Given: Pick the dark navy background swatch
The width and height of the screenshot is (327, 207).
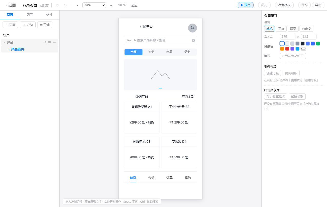Looking at the screenshot, I should (x=303, y=44).
